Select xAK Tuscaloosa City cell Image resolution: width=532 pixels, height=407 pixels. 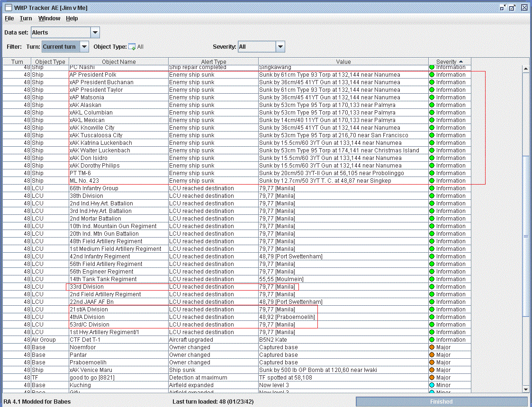118,135
